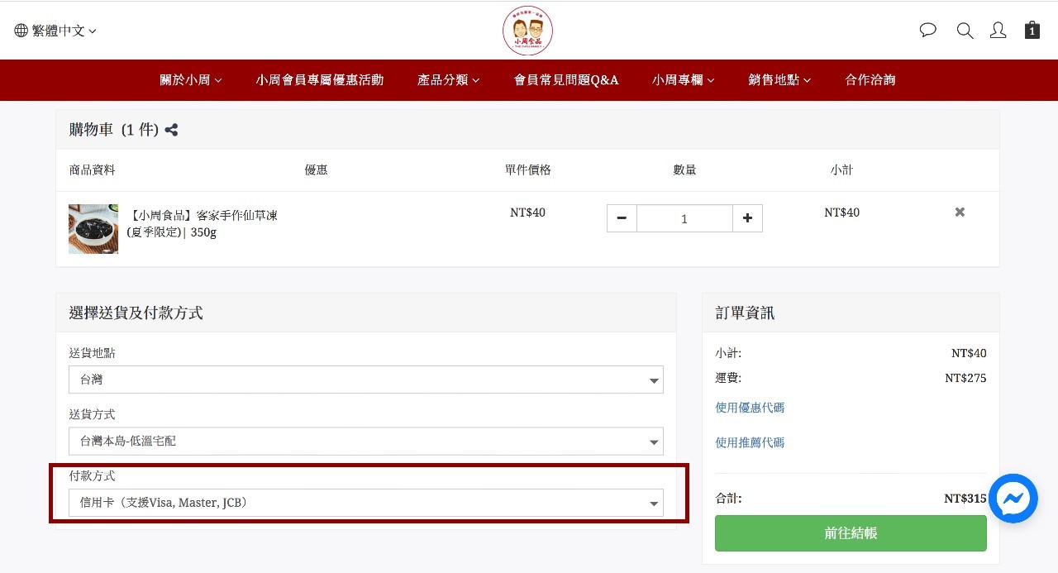Image resolution: width=1058 pixels, height=573 pixels.
Task: Click the 合計 total NT$315
Action: coord(965,499)
